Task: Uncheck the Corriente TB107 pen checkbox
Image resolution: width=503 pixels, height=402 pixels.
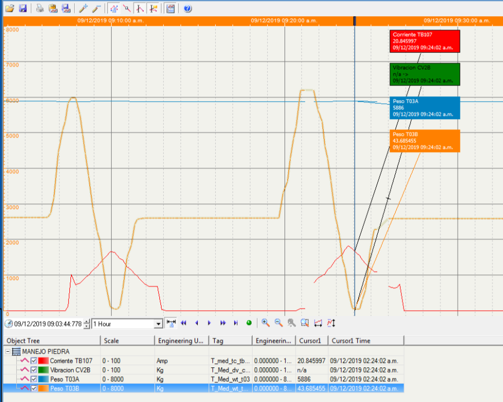Action: (34, 361)
